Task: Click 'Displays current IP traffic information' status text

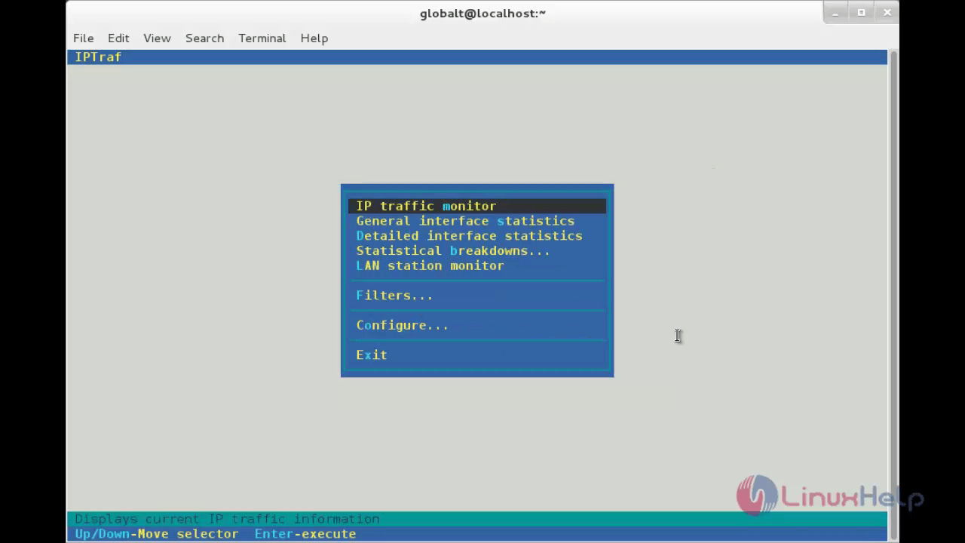Action: (227, 519)
